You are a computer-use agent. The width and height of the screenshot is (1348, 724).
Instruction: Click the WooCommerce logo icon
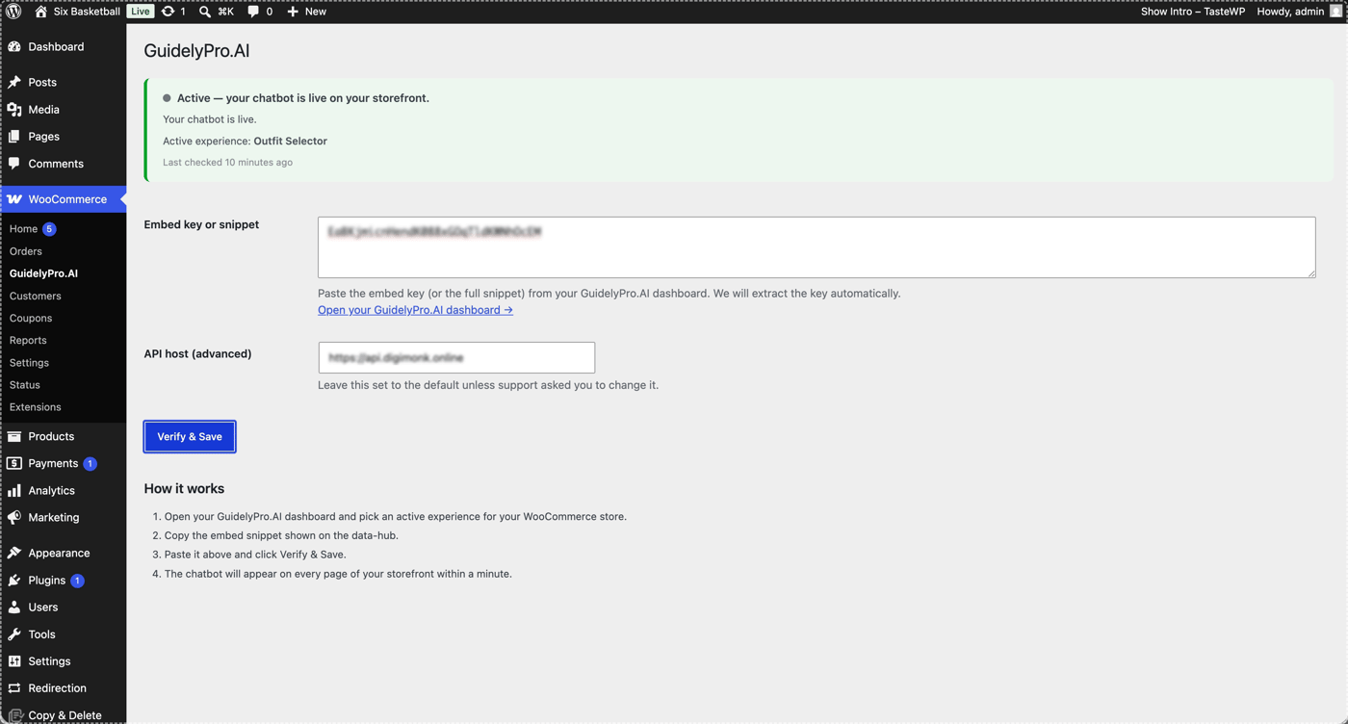14,199
